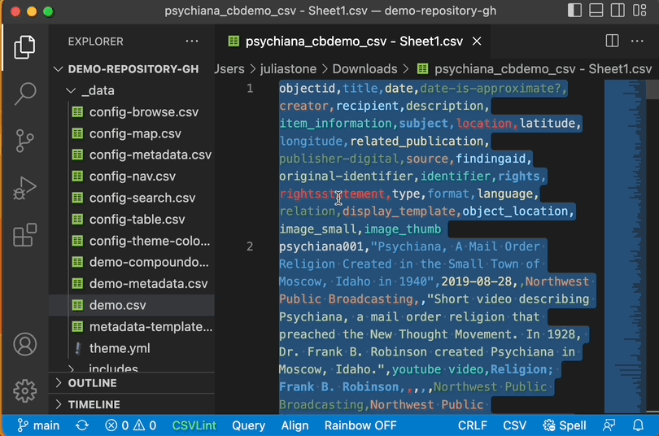Screen dimensions: 659x436
Task: Click the Synchronize Changes icon
Action: [x=82, y=425]
